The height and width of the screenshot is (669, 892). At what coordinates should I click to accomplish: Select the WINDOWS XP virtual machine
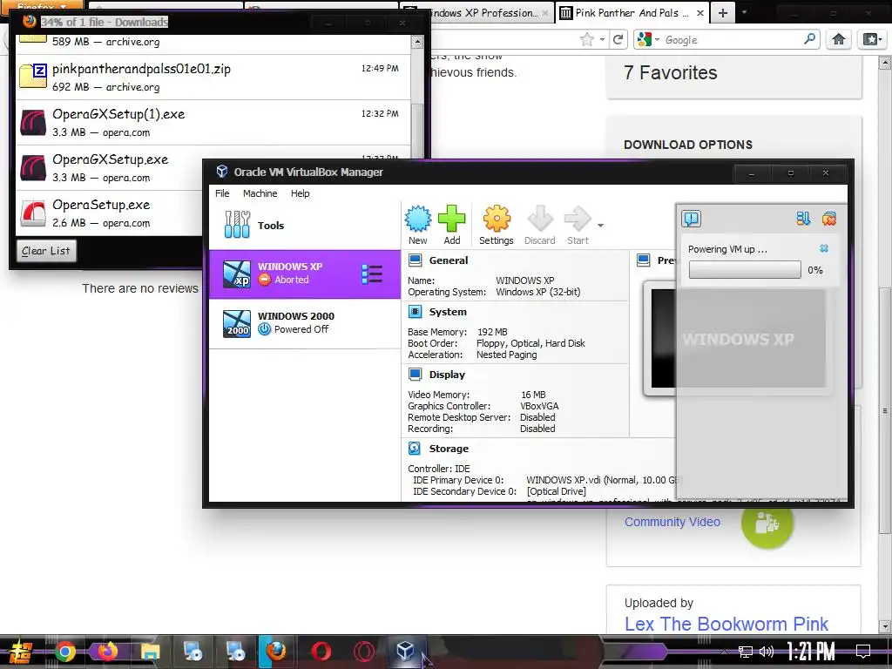tap(305, 274)
